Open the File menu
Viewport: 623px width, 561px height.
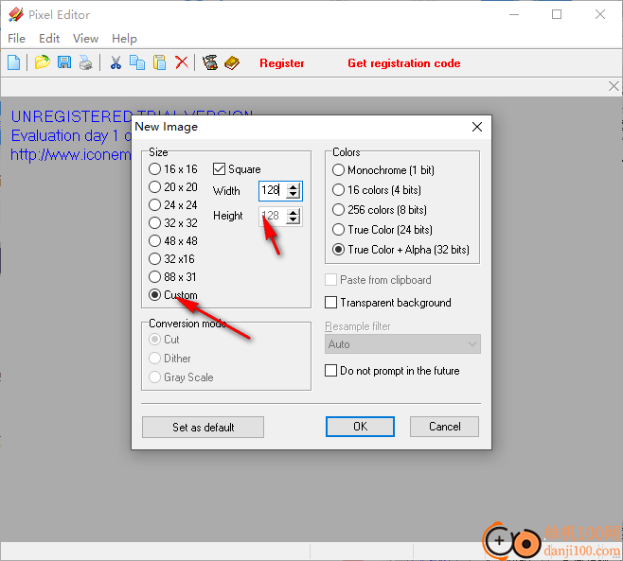(17, 39)
